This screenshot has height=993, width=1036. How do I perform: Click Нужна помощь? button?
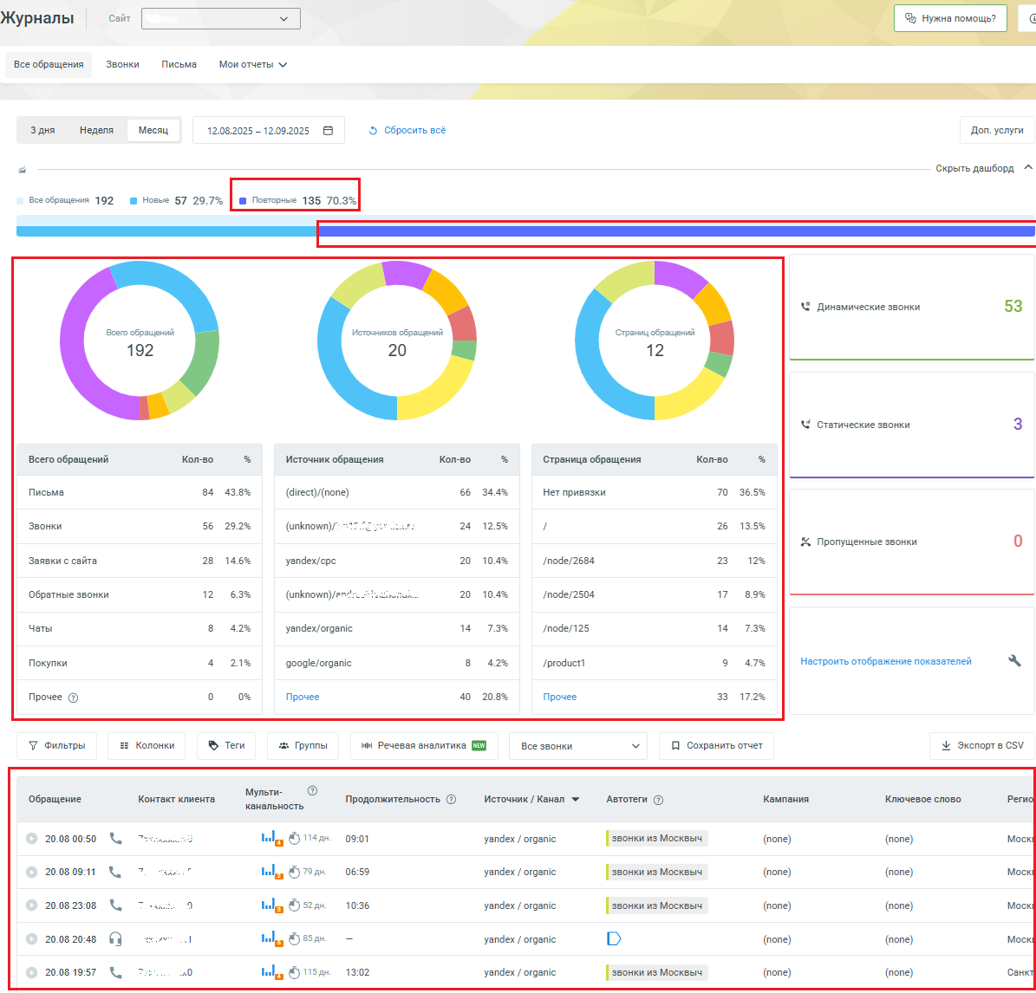click(x=950, y=18)
